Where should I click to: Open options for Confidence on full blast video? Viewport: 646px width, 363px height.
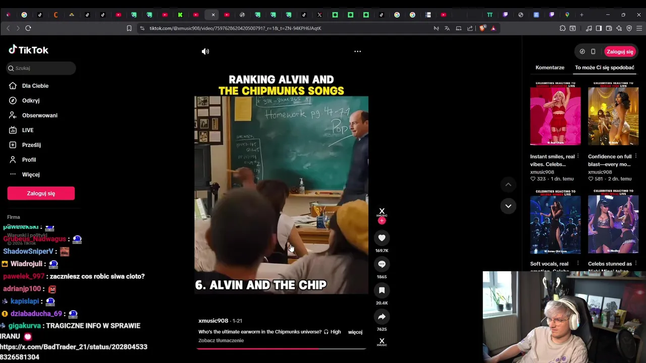636,156
